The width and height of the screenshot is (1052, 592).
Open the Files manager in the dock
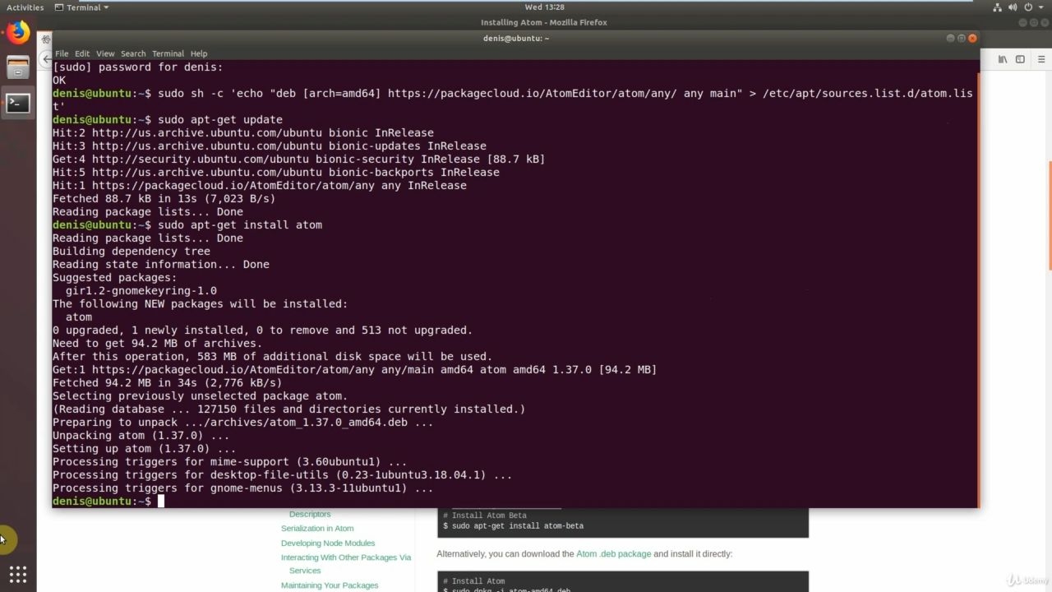coord(18,67)
